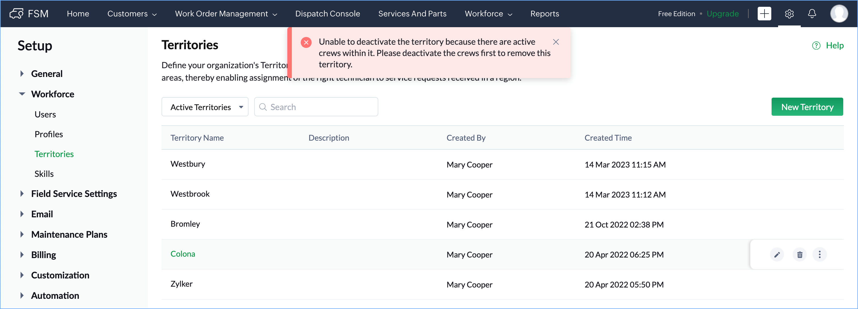Expand the Field Service Settings section
Screen dimensions: 858x309
(x=22, y=194)
